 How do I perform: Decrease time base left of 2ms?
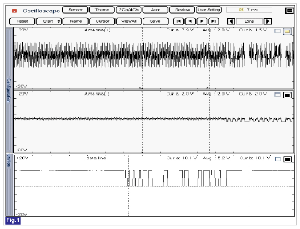coord(231,21)
